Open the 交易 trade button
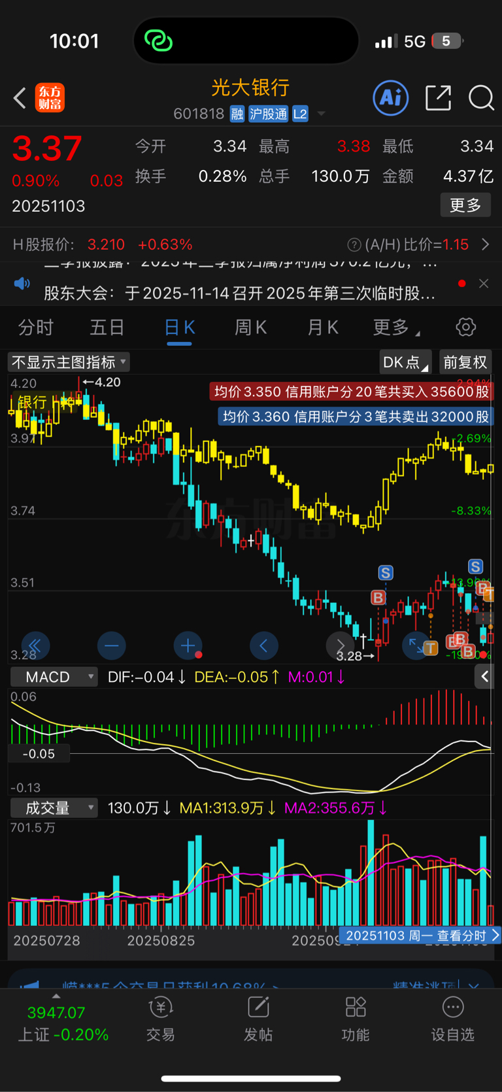This screenshot has height=1092, width=502. [161, 1020]
